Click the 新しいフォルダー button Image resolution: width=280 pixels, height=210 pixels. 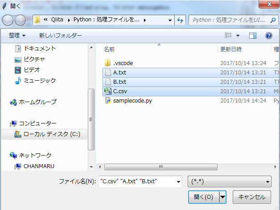(60, 35)
